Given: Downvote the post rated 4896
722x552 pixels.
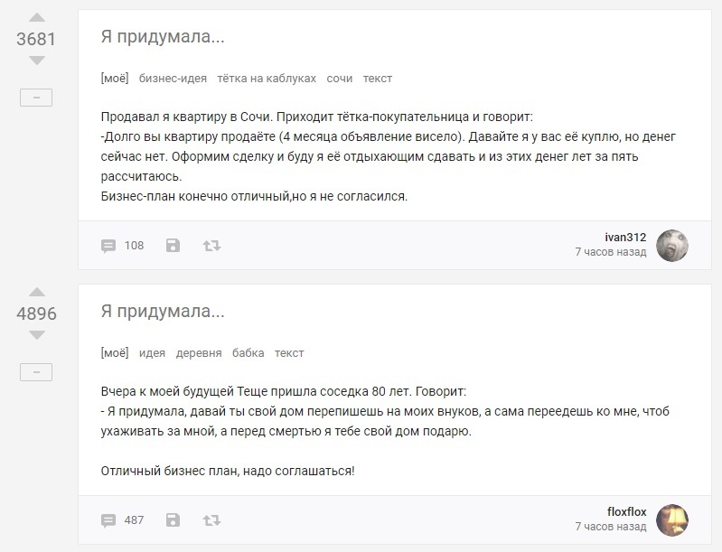Looking at the screenshot, I should click(36, 335).
